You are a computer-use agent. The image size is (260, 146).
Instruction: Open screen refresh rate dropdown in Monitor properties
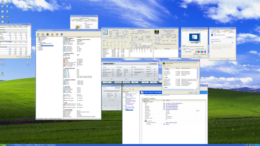(x=222, y=43)
